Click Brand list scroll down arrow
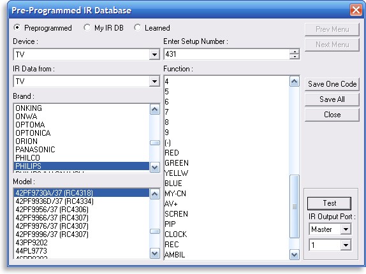The width and height of the screenshot is (366, 274). click(x=154, y=168)
